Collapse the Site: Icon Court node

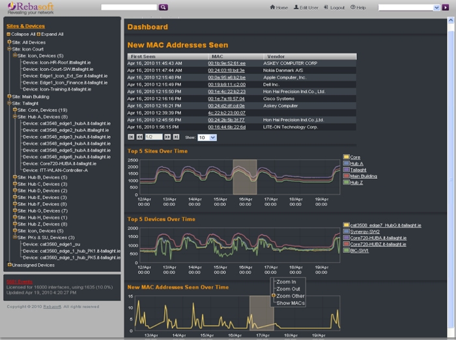tap(9, 49)
